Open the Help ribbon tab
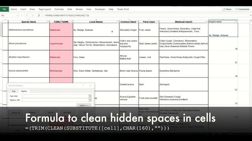Screen dimensions: 252x141 111,9
